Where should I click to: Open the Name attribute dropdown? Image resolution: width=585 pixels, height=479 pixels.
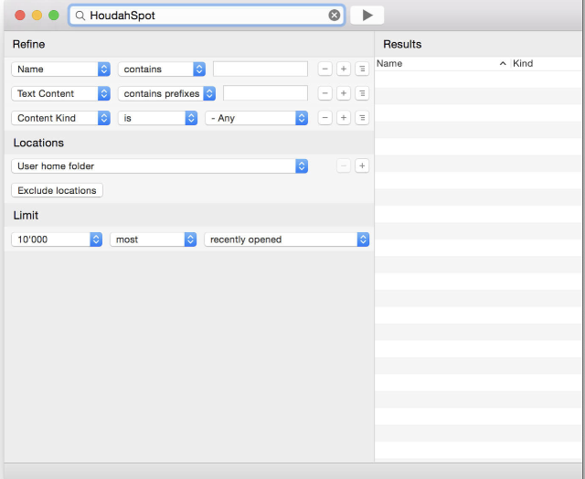[x=60, y=69]
